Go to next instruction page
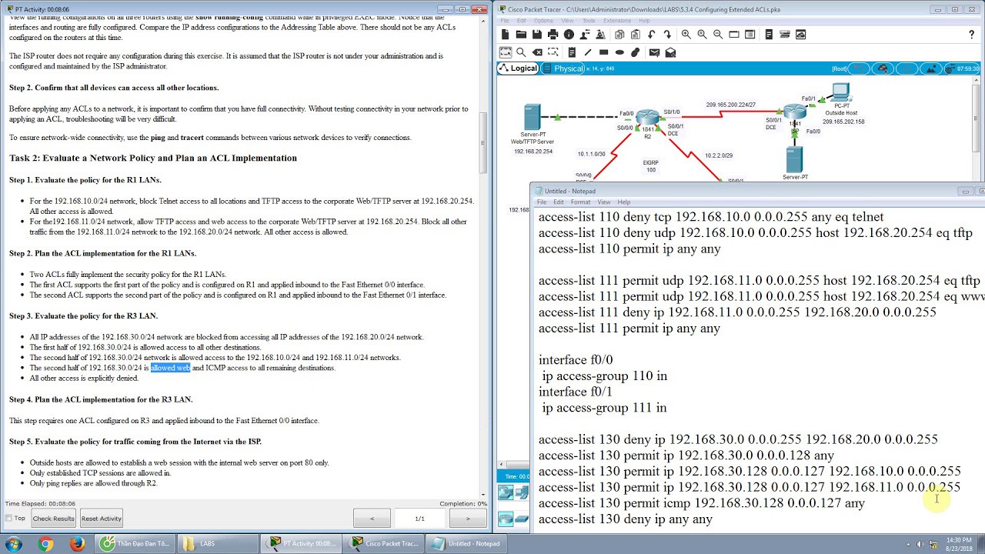The image size is (985, 554). pyautogui.click(x=467, y=519)
